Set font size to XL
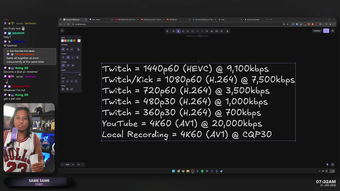Viewport: 340px width, 191px height. coord(77,57)
